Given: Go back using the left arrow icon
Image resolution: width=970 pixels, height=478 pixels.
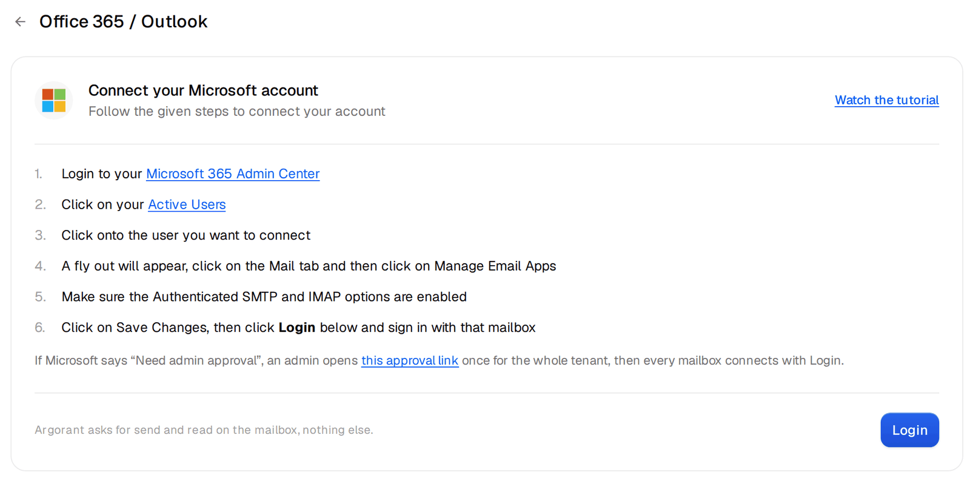Looking at the screenshot, I should click(21, 22).
